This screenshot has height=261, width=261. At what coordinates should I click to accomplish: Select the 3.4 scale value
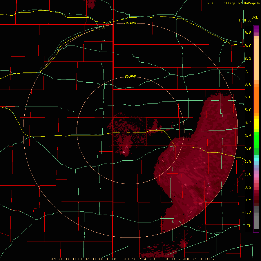pyautogui.click(x=248, y=136)
